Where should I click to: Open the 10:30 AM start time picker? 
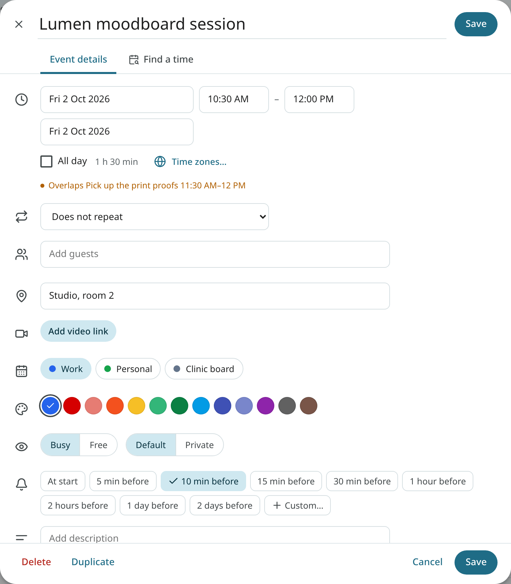pyautogui.click(x=234, y=100)
